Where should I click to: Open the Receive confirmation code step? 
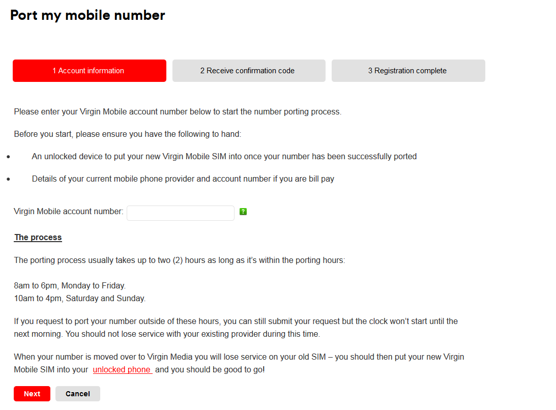[x=249, y=71]
